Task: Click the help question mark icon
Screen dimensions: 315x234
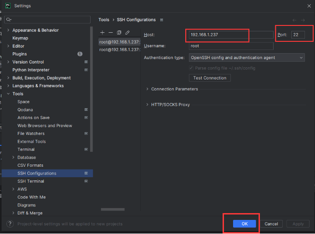Action: coord(10,224)
